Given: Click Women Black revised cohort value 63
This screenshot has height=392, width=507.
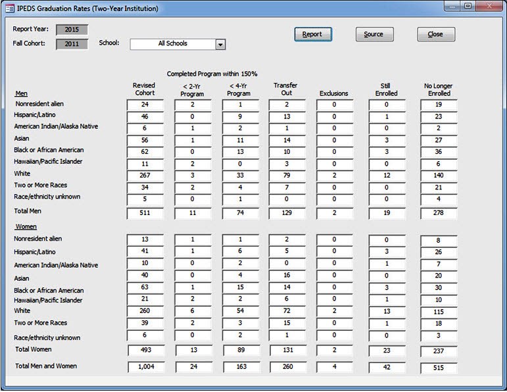Looking at the screenshot, I should pyautogui.click(x=145, y=287).
